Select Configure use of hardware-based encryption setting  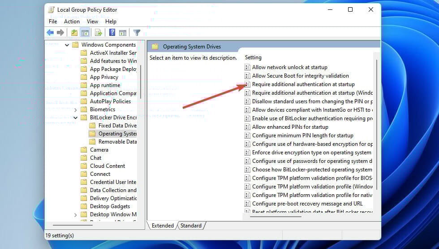click(x=312, y=144)
